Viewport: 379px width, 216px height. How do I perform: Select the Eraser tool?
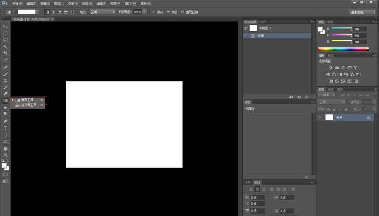click(x=5, y=94)
